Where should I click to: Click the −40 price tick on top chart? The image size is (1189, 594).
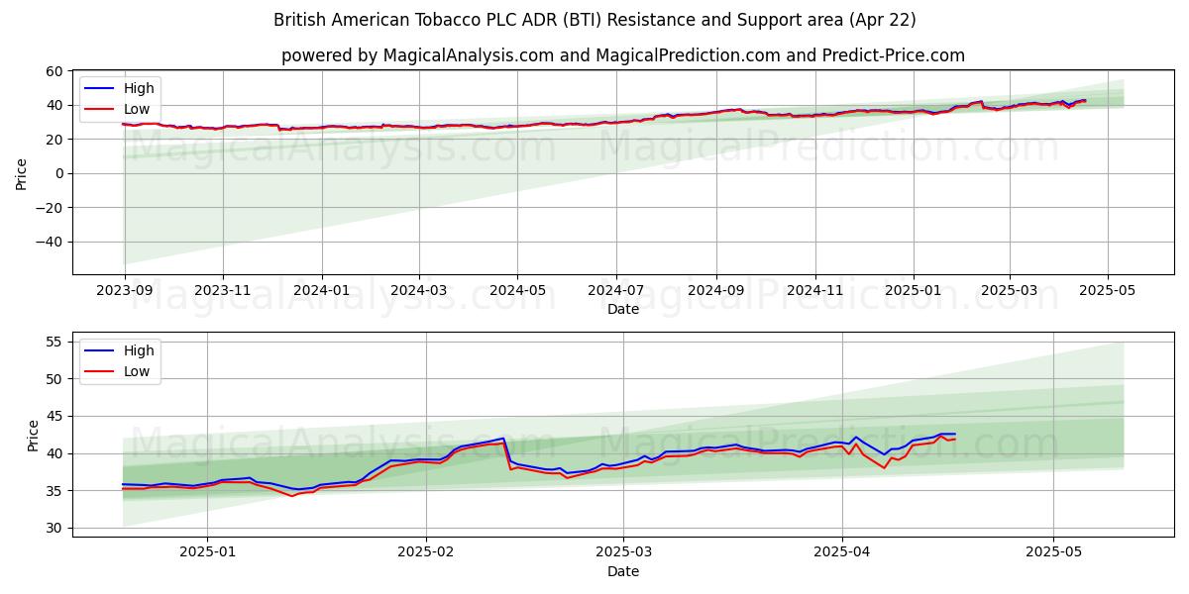(x=50, y=242)
